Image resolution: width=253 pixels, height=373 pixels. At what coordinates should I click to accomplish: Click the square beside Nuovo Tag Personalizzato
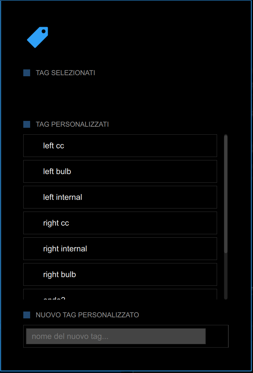[x=27, y=315]
